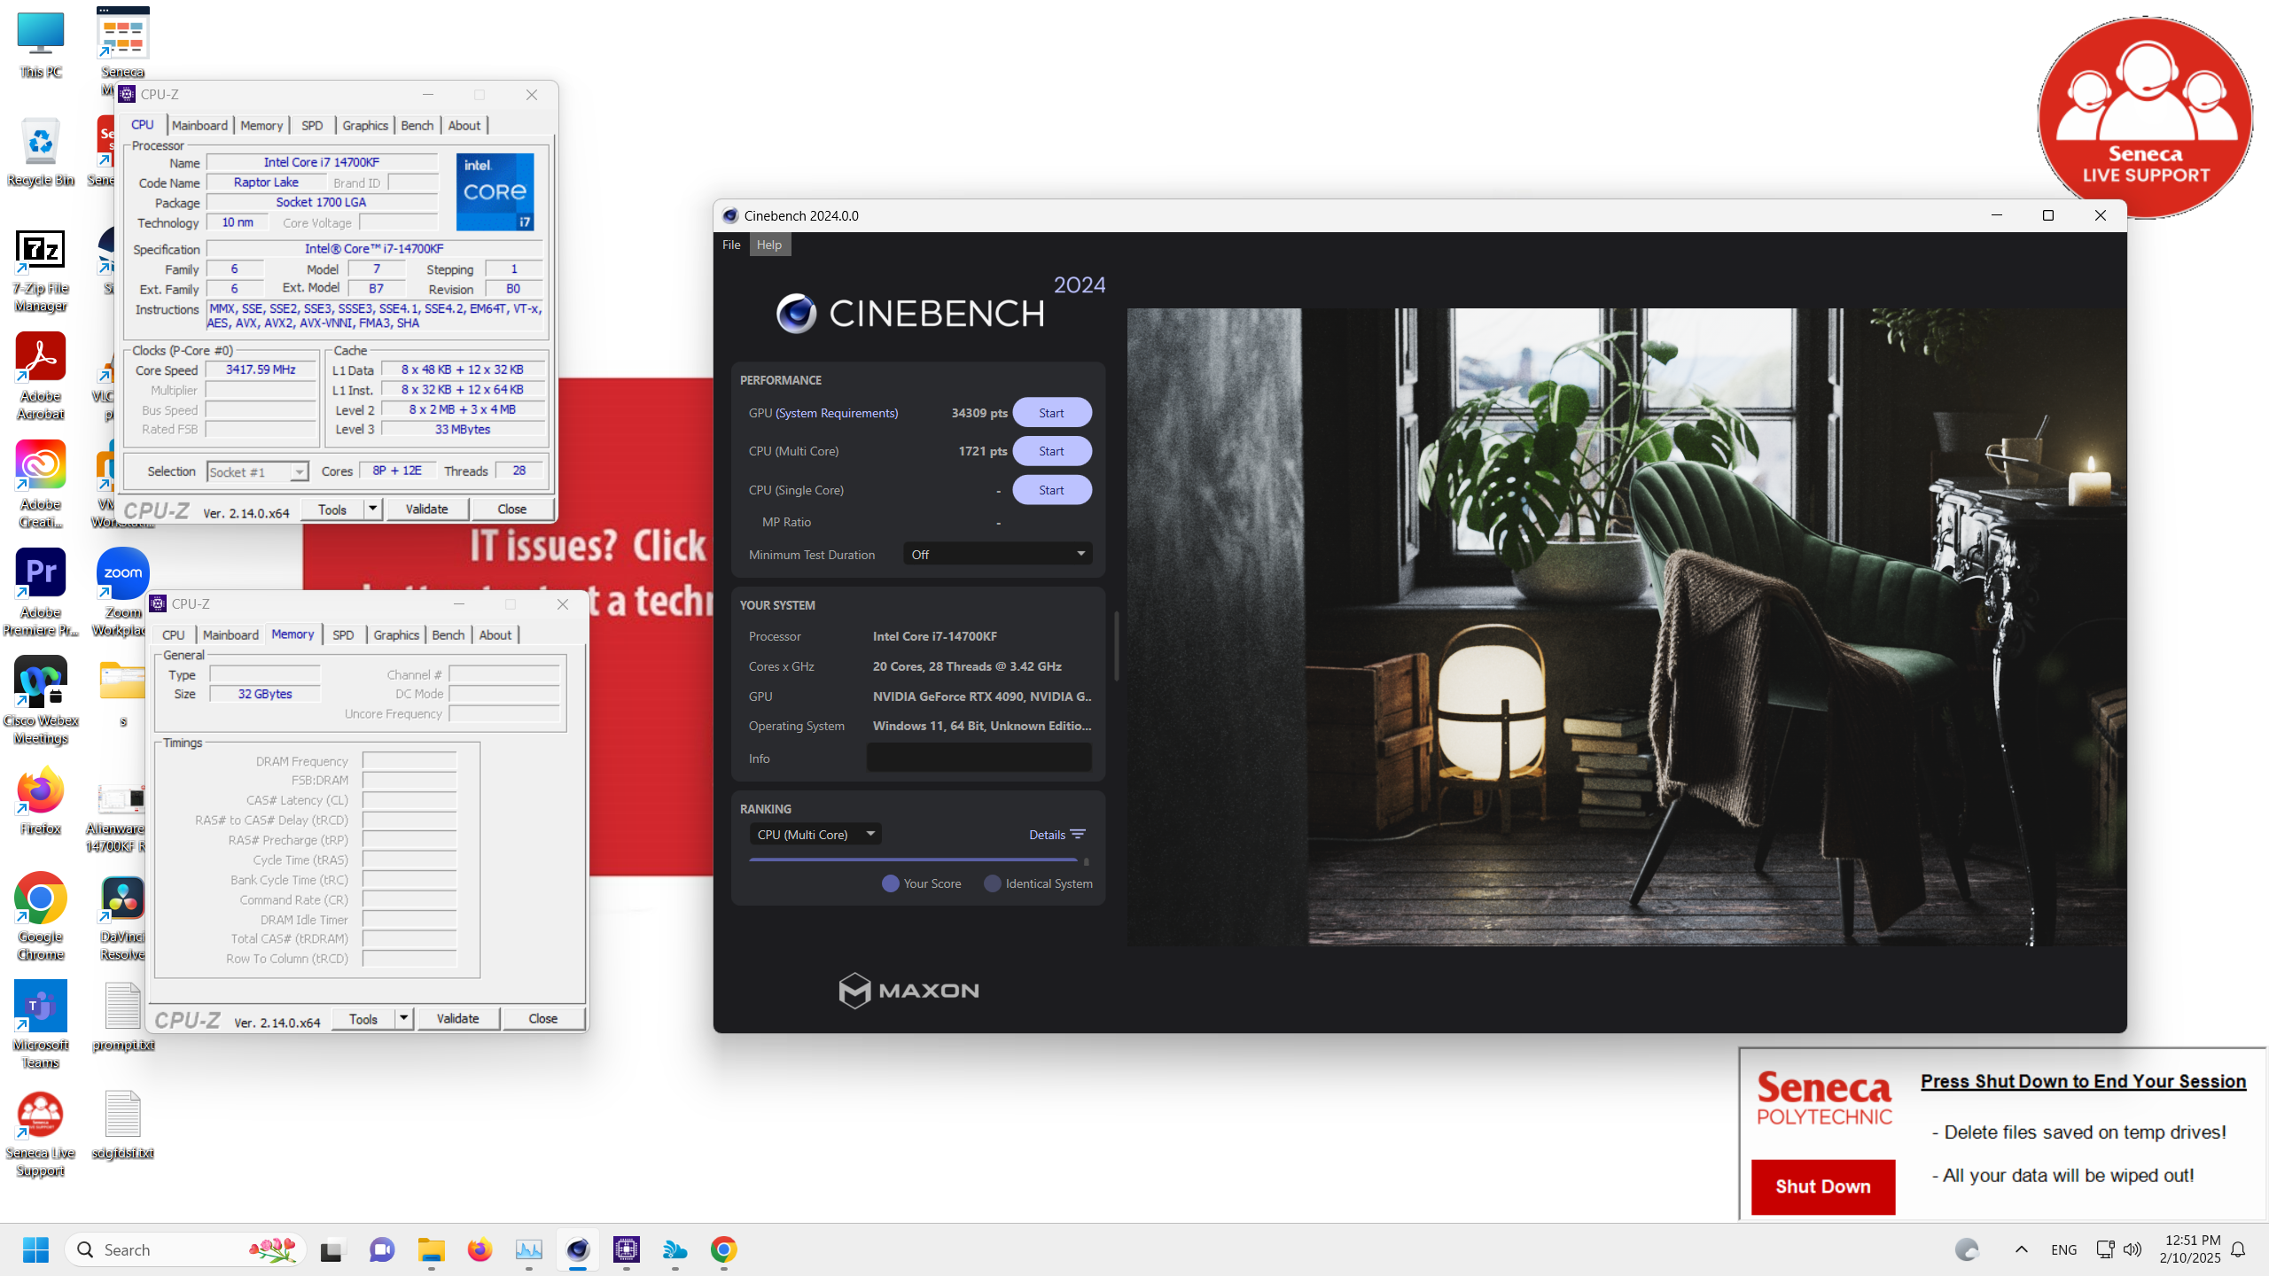The width and height of the screenshot is (2269, 1276).
Task: Open Bench tab in top CPU-Z window
Action: click(x=417, y=125)
